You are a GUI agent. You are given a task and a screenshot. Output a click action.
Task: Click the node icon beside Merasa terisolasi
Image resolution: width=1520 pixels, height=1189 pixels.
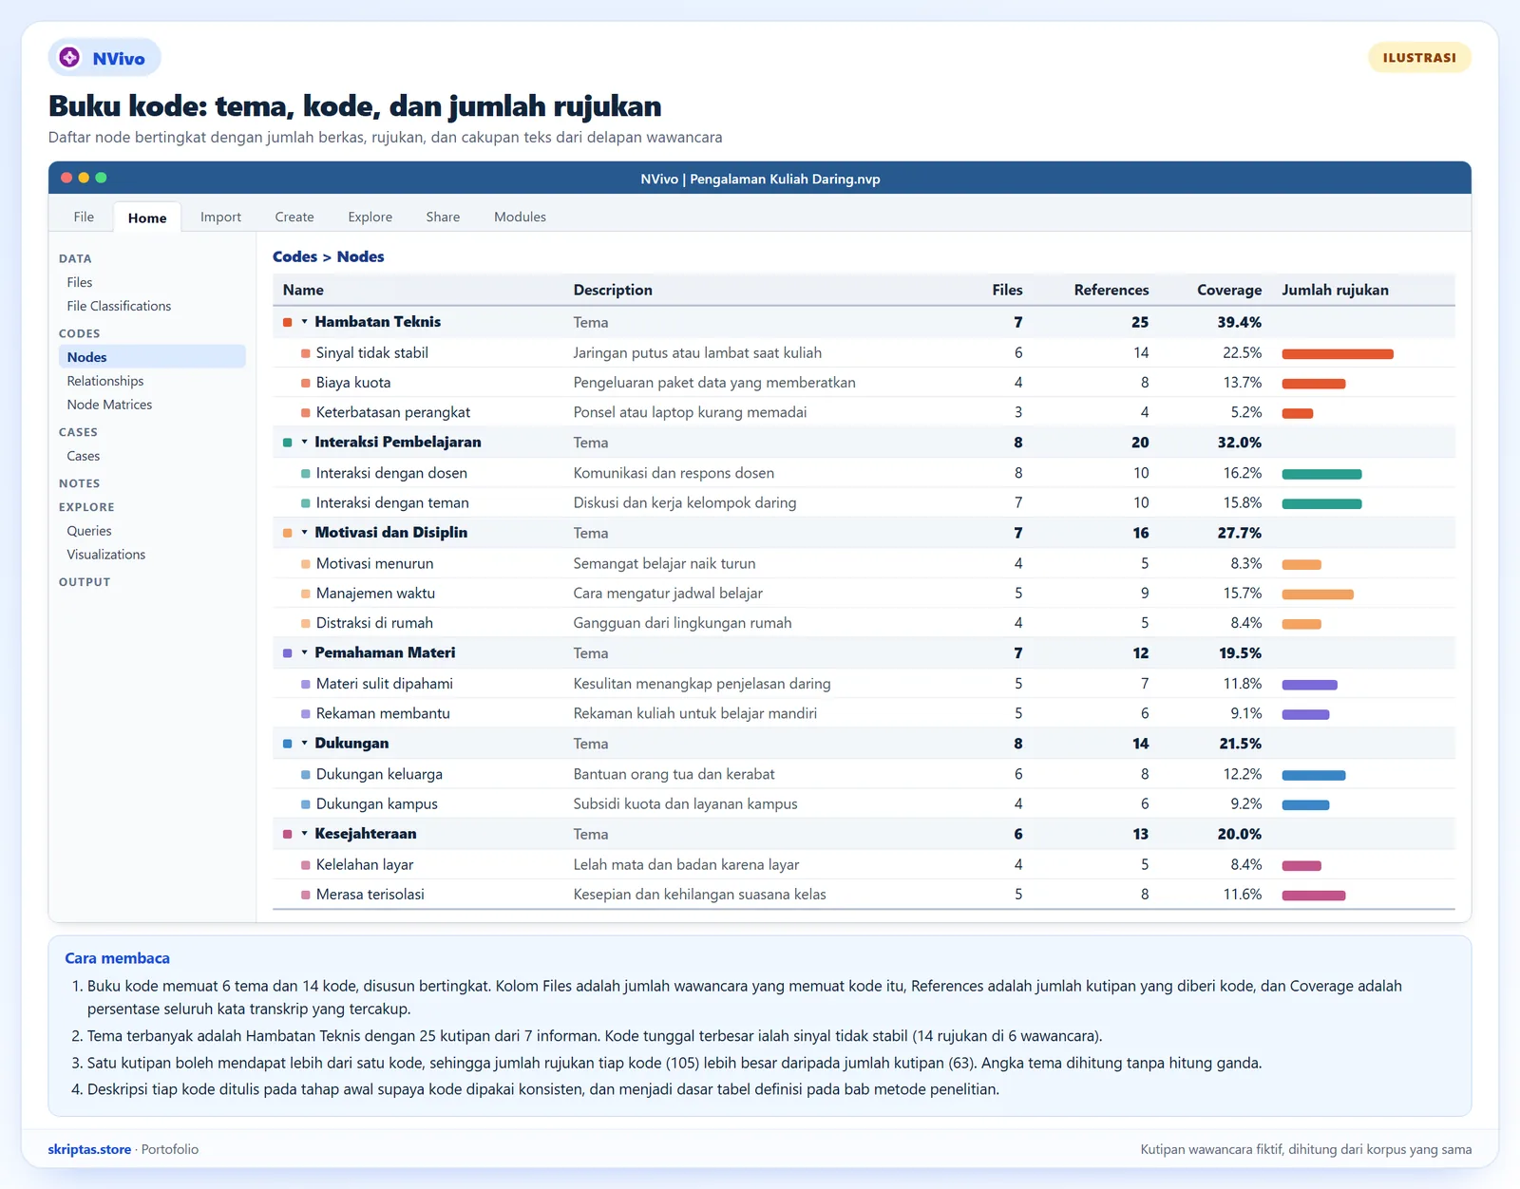[306, 895]
